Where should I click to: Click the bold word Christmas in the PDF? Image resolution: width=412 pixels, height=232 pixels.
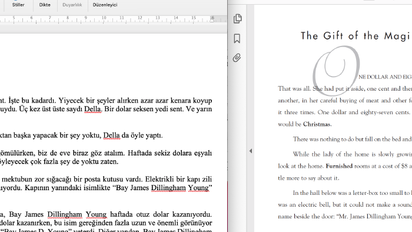317,124
